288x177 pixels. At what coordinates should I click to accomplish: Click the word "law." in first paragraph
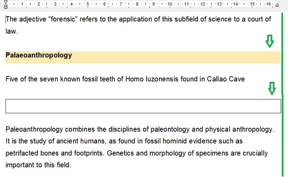pos(11,31)
